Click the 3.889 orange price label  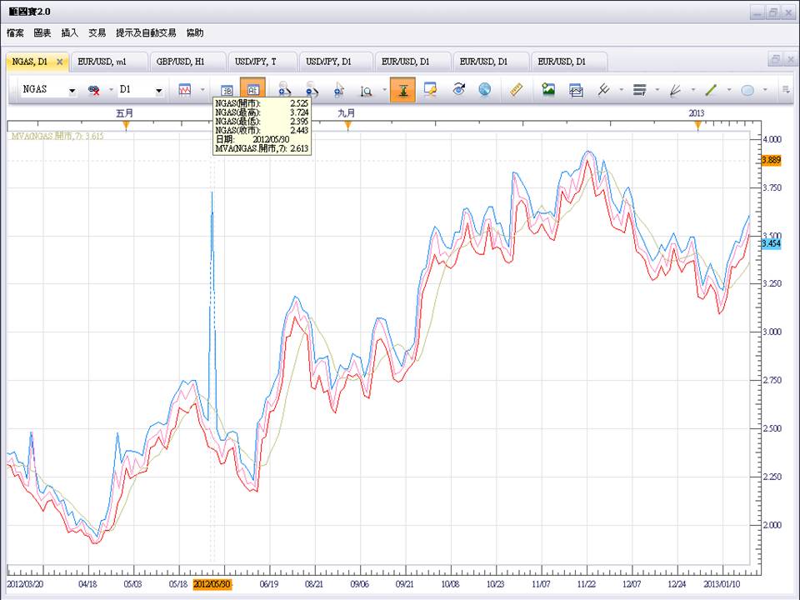(x=771, y=160)
